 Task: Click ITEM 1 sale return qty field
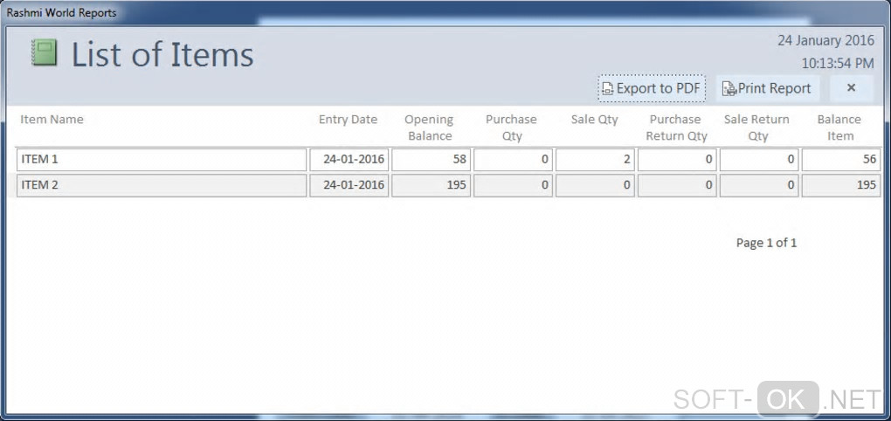(759, 160)
